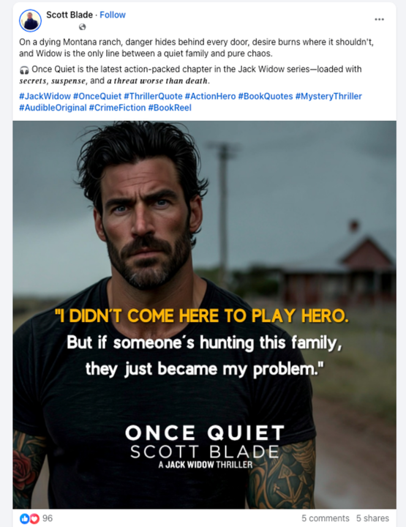Click the red heart Love reaction icon

pos(34,519)
